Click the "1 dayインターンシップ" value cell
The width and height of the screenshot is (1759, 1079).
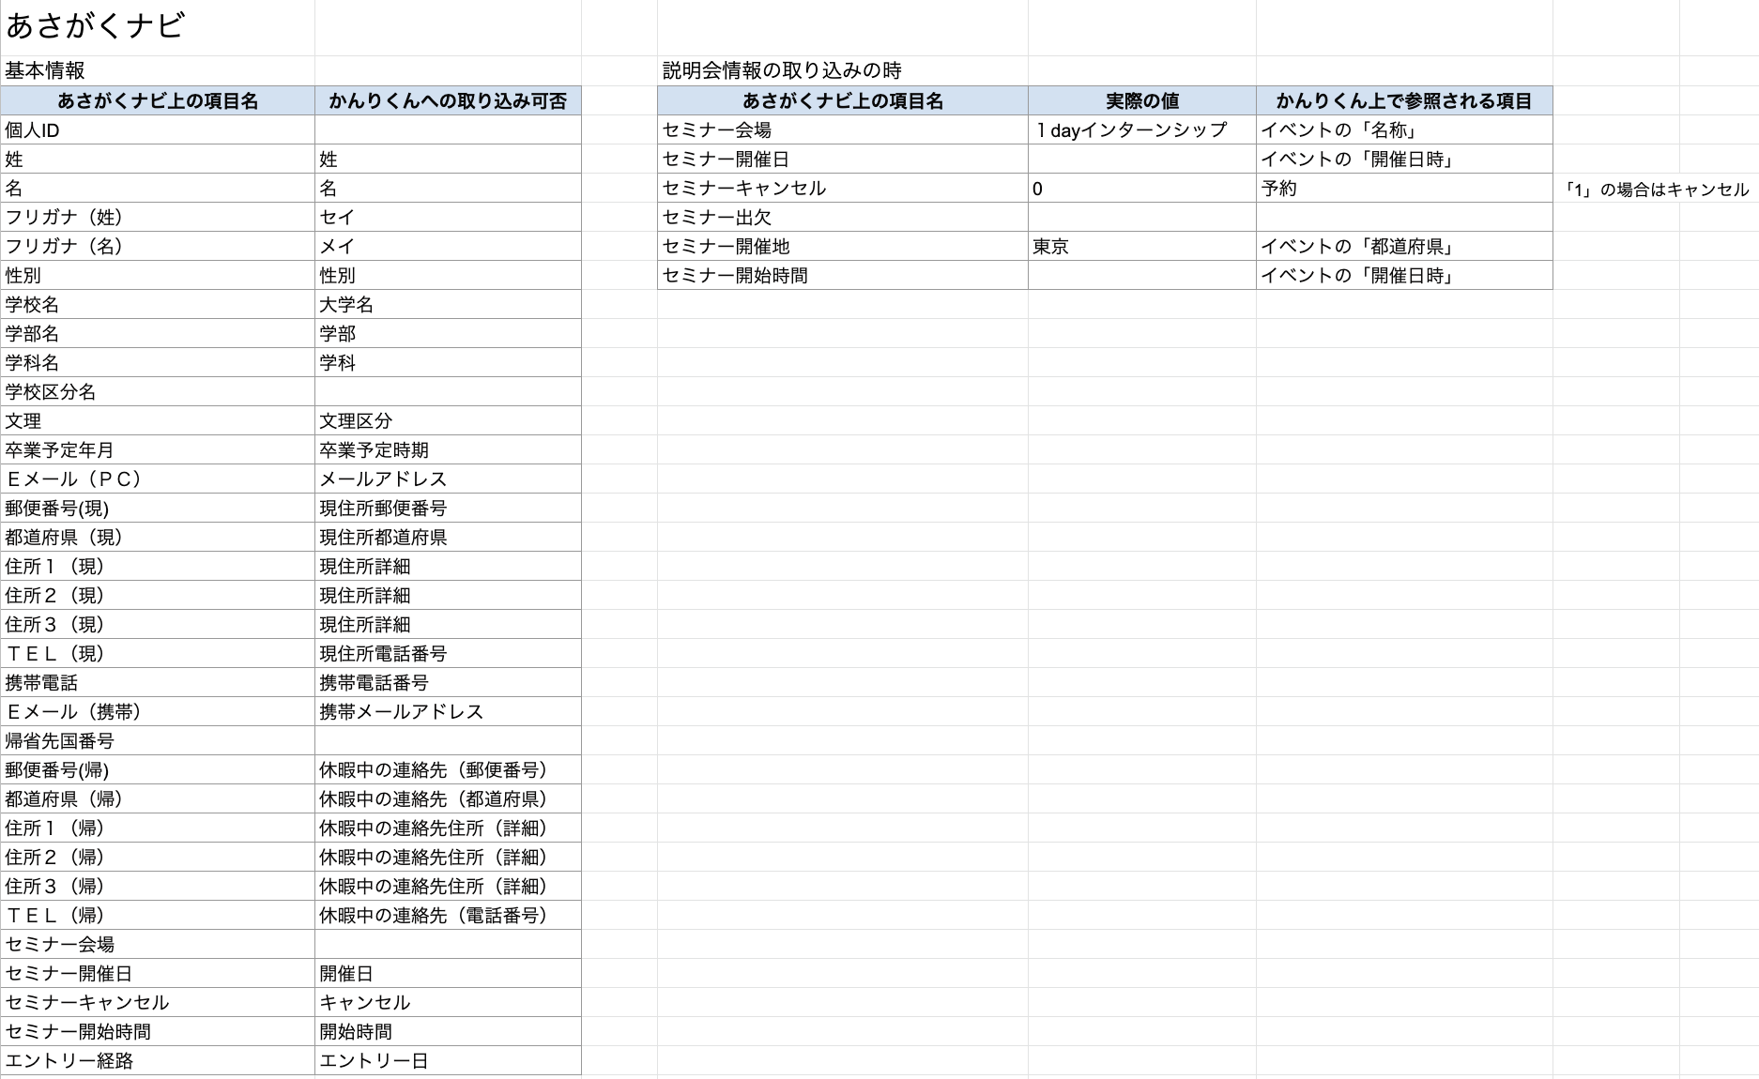[x=1131, y=130]
